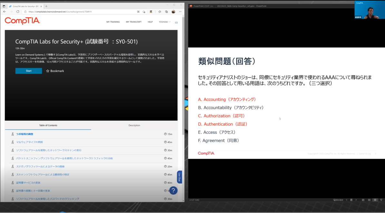
Task: Click the app shortcut icon in address bar
Action: pos(138,12)
